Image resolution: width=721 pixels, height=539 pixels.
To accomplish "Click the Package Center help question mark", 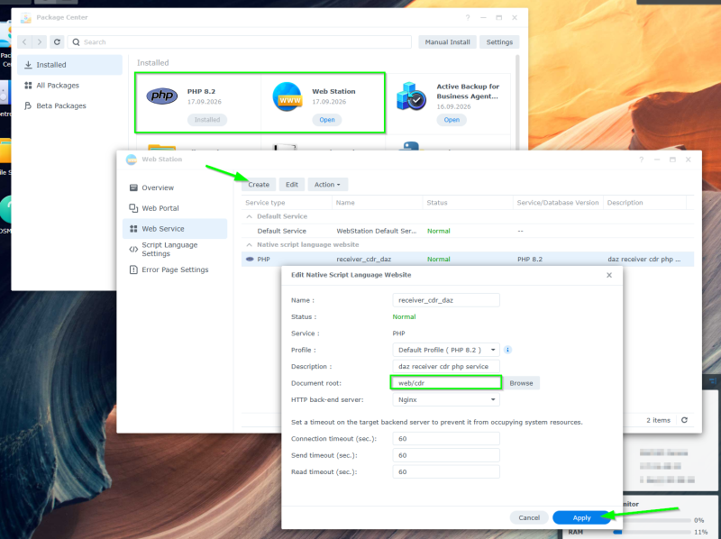I will pos(468,17).
